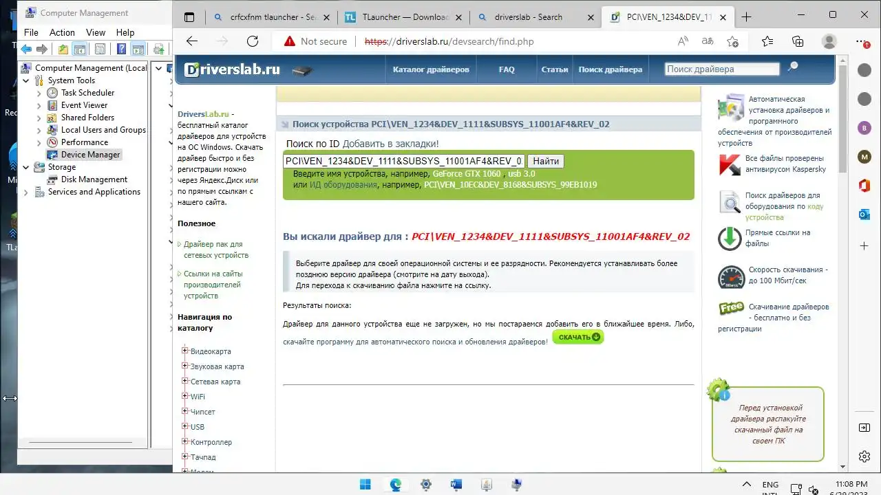Collapse System Tools tree node
The height and width of the screenshot is (495, 881).
tap(26, 80)
